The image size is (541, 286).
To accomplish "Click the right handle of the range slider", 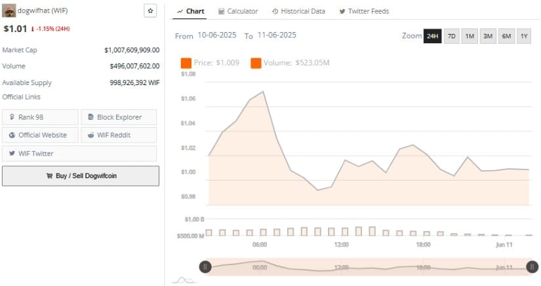I will click(x=532, y=266).
